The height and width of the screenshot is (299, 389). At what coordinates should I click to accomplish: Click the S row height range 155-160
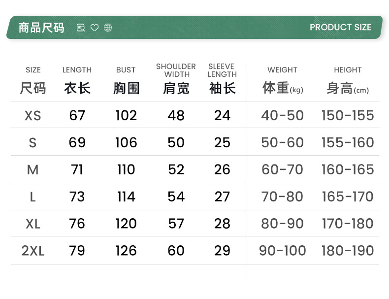[348, 142]
